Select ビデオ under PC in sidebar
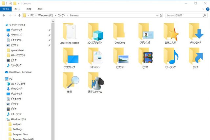The height and width of the screenshot is (140, 210). (12, 109)
